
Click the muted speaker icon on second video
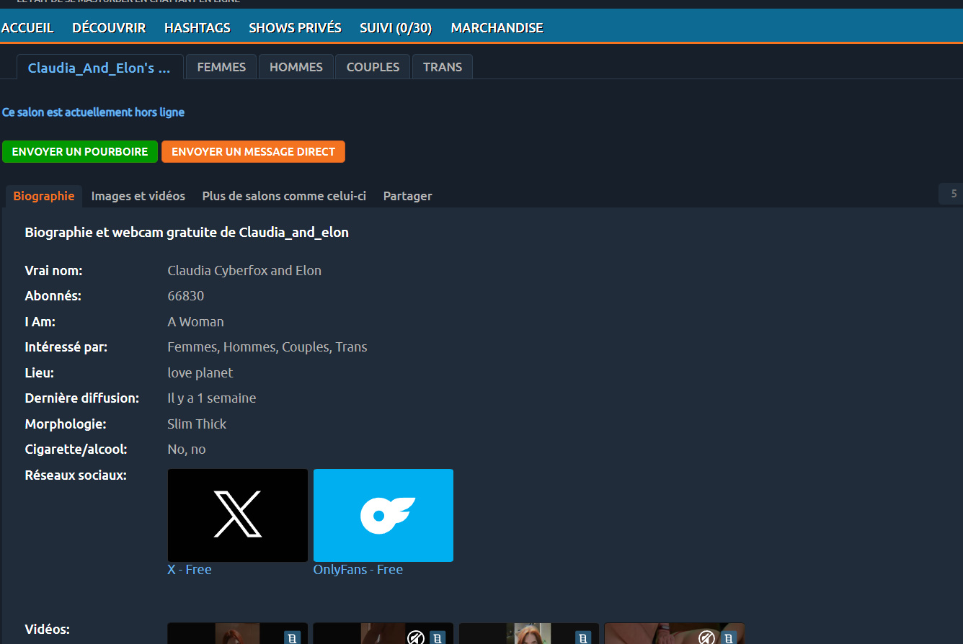(x=416, y=638)
